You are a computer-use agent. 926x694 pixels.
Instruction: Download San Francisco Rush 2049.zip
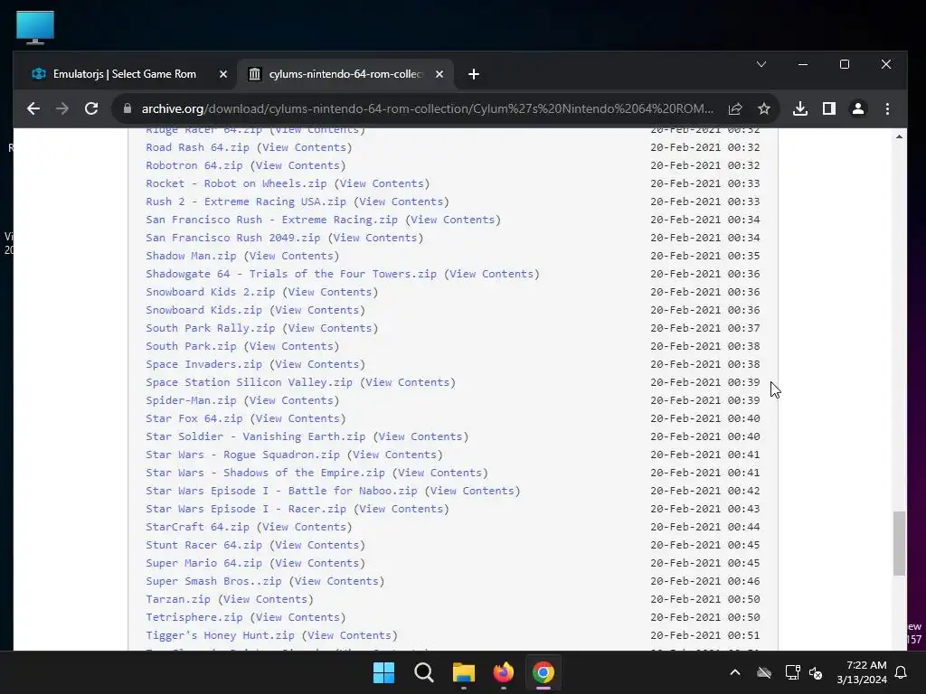click(x=232, y=238)
